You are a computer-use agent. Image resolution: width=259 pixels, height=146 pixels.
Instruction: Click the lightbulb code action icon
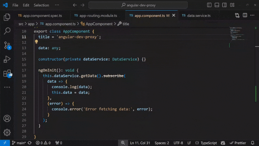[x=36, y=42]
